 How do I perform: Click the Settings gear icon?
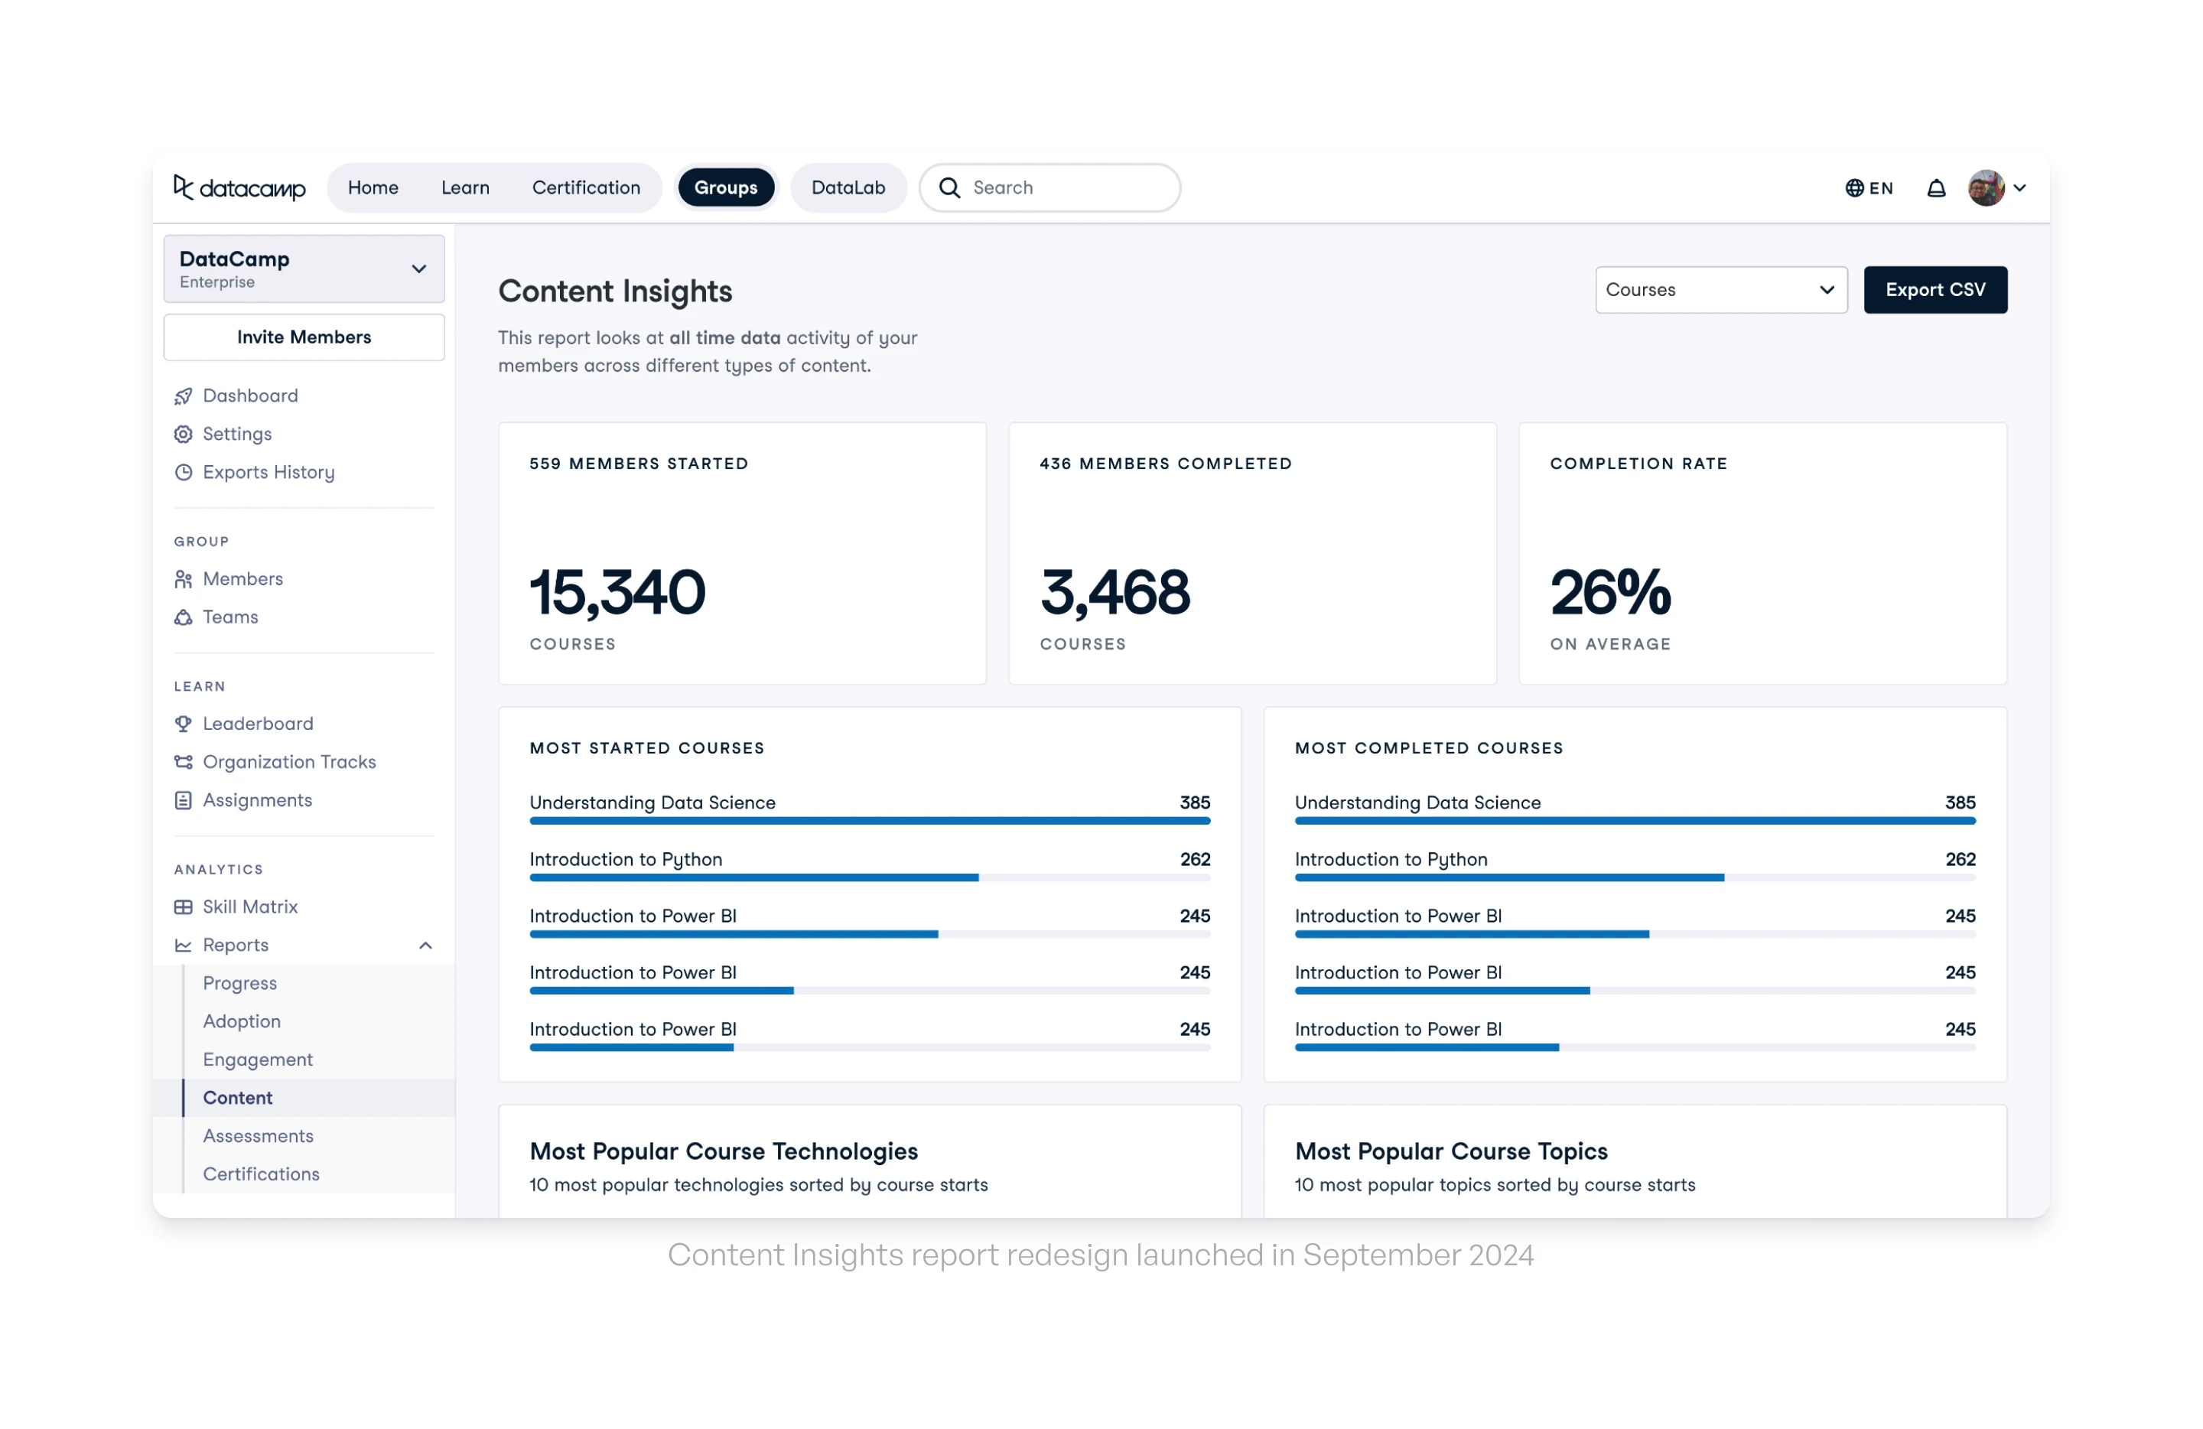coord(184,434)
